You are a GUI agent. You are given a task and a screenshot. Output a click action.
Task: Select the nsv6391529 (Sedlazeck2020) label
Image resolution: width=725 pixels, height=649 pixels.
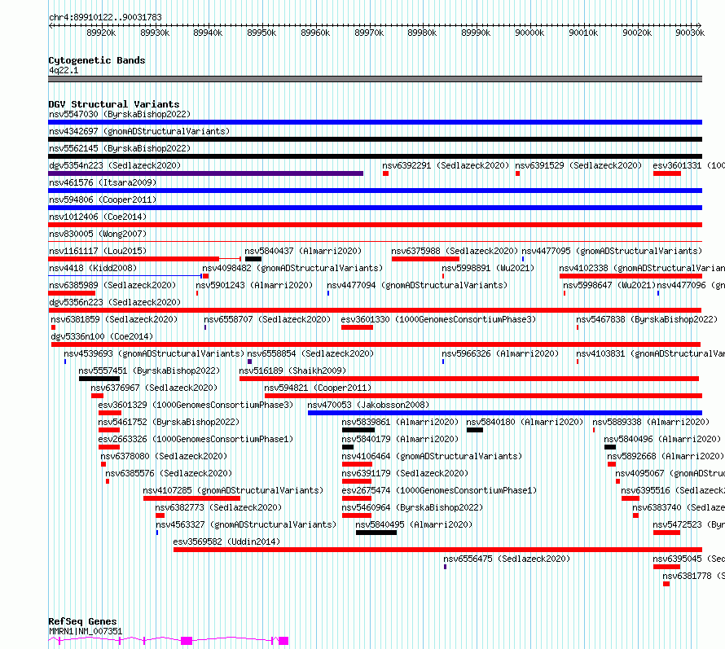click(x=578, y=165)
